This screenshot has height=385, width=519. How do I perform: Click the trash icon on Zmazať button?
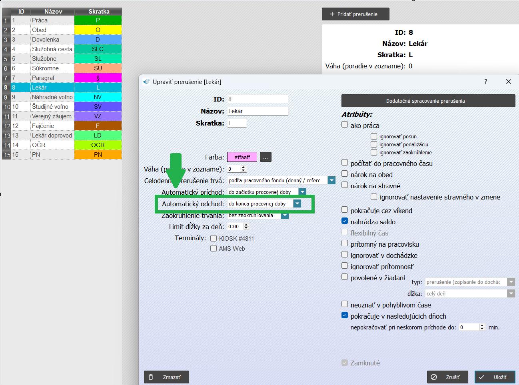click(151, 377)
